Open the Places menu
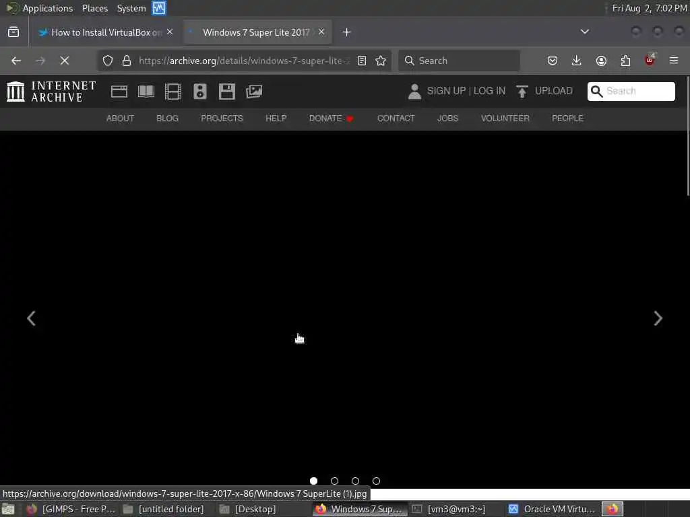 point(95,8)
